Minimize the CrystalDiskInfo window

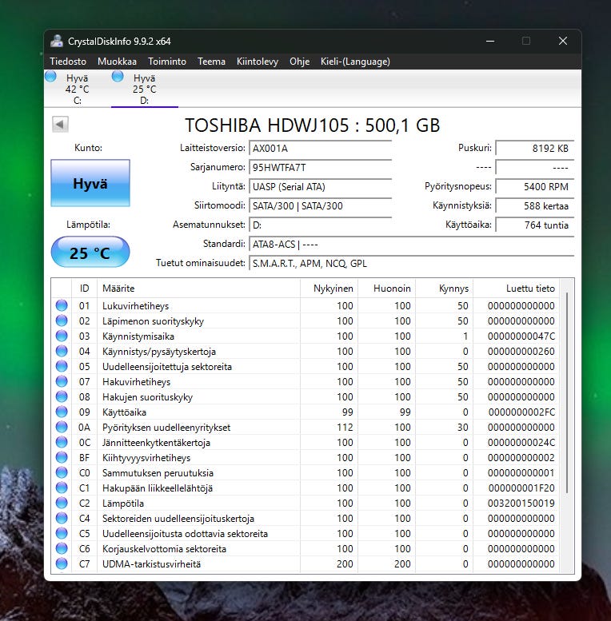(x=490, y=42)
